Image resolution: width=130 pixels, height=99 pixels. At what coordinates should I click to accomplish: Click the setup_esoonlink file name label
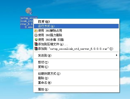coord(27,23)
